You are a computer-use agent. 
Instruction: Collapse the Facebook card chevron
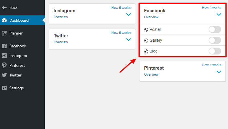[x=219, y=15]
